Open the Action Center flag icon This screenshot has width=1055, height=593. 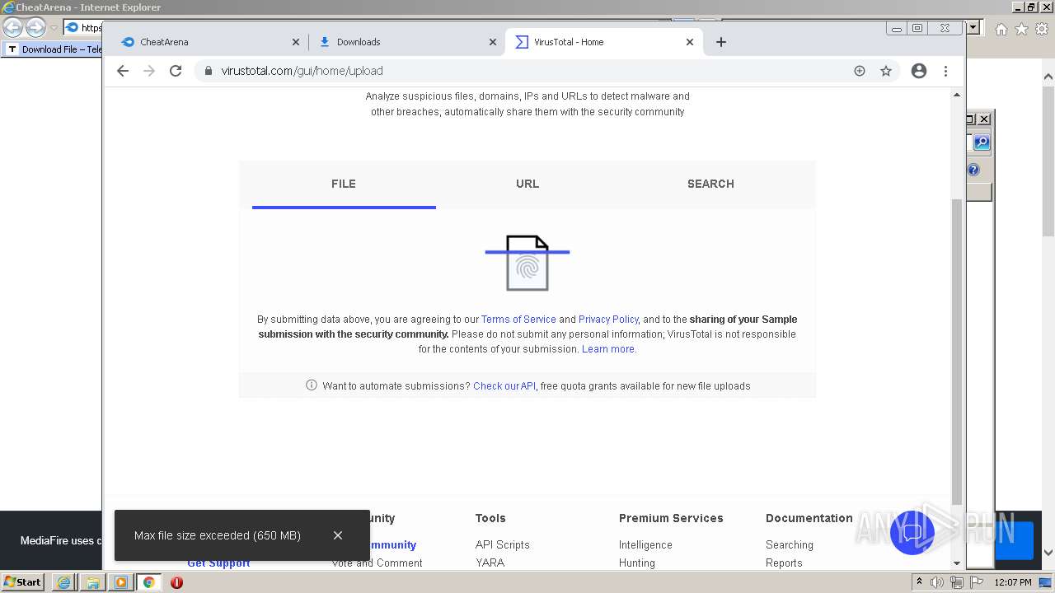[977, 582]
